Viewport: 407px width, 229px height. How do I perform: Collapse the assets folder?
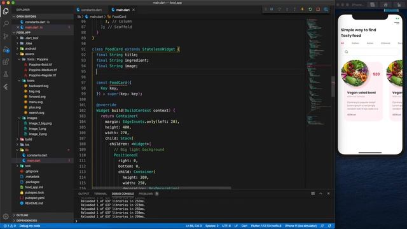[30, 54]
